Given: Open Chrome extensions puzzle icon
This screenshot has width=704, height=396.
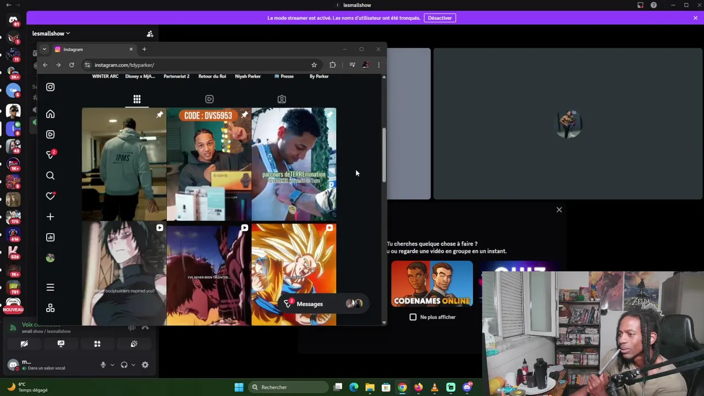Looking at the screenshot, I should [x=333, y=65].
